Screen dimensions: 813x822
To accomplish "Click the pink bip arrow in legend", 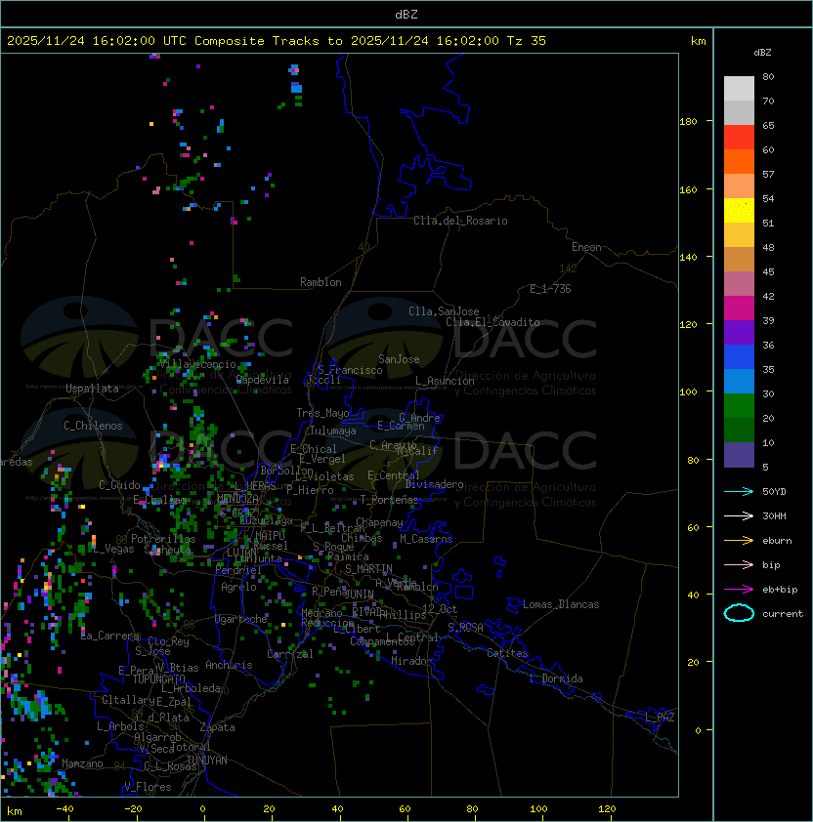I will [x=739, y=564].
